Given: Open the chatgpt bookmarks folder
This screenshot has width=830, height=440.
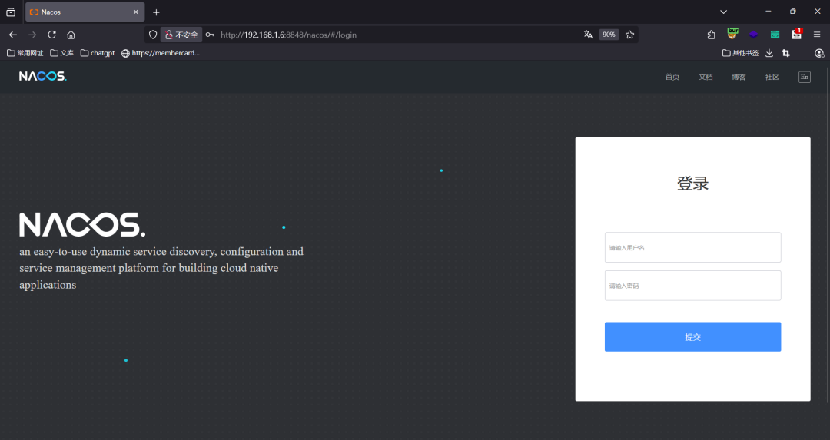Looking at the screenshot, I should coord(98,53).
